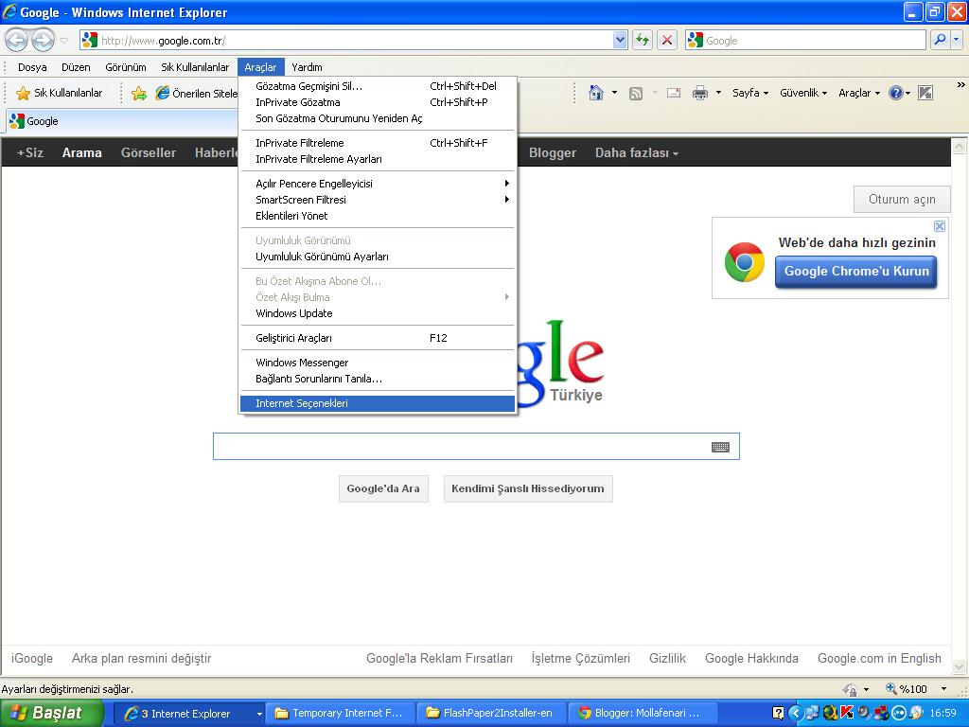This screenshot has width=969, height=727.
Task: Select Geliştirici Araçları menu entry
Action: pyautogui.click(x=377, y=338)
